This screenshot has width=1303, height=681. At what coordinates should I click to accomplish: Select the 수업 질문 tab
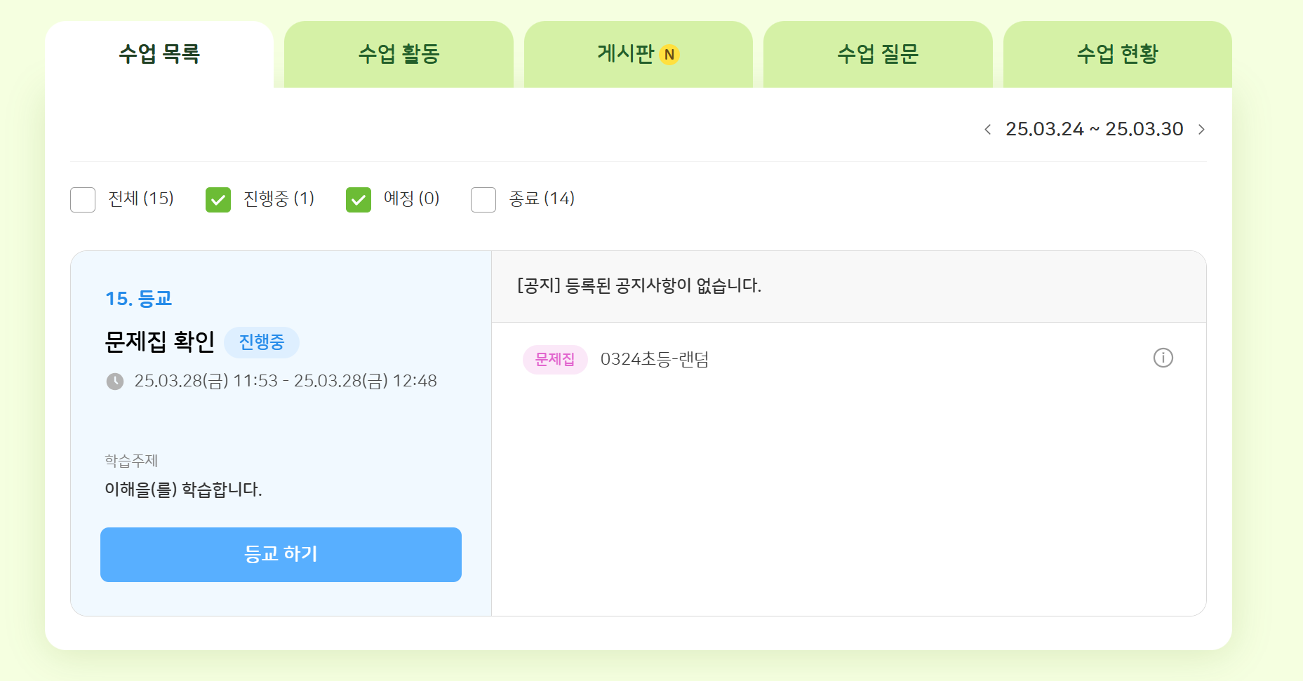click(x=878, y=54)
